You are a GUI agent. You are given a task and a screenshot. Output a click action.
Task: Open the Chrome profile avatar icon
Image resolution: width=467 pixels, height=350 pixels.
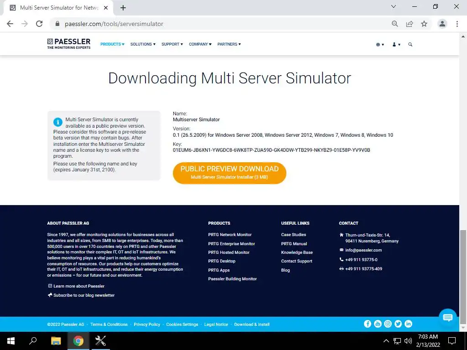[x=442, y=24]
